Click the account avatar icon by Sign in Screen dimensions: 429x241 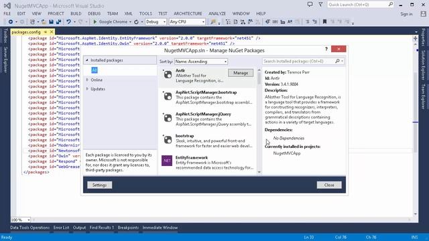[423, 13]
